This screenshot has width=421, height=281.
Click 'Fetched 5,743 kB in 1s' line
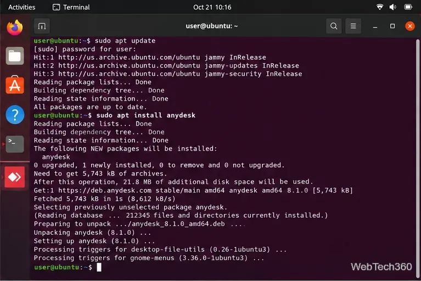coord(104,199)
